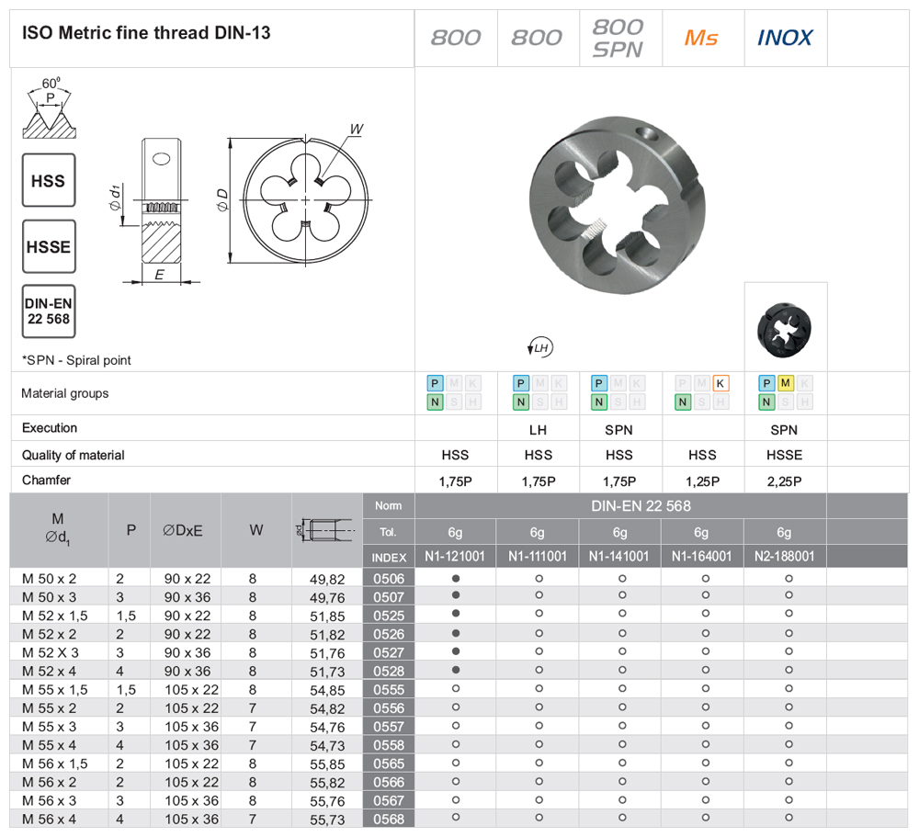Switch to the 800 SPN series tab
This screenshot has width=919, height=837.
click(619, 38)
